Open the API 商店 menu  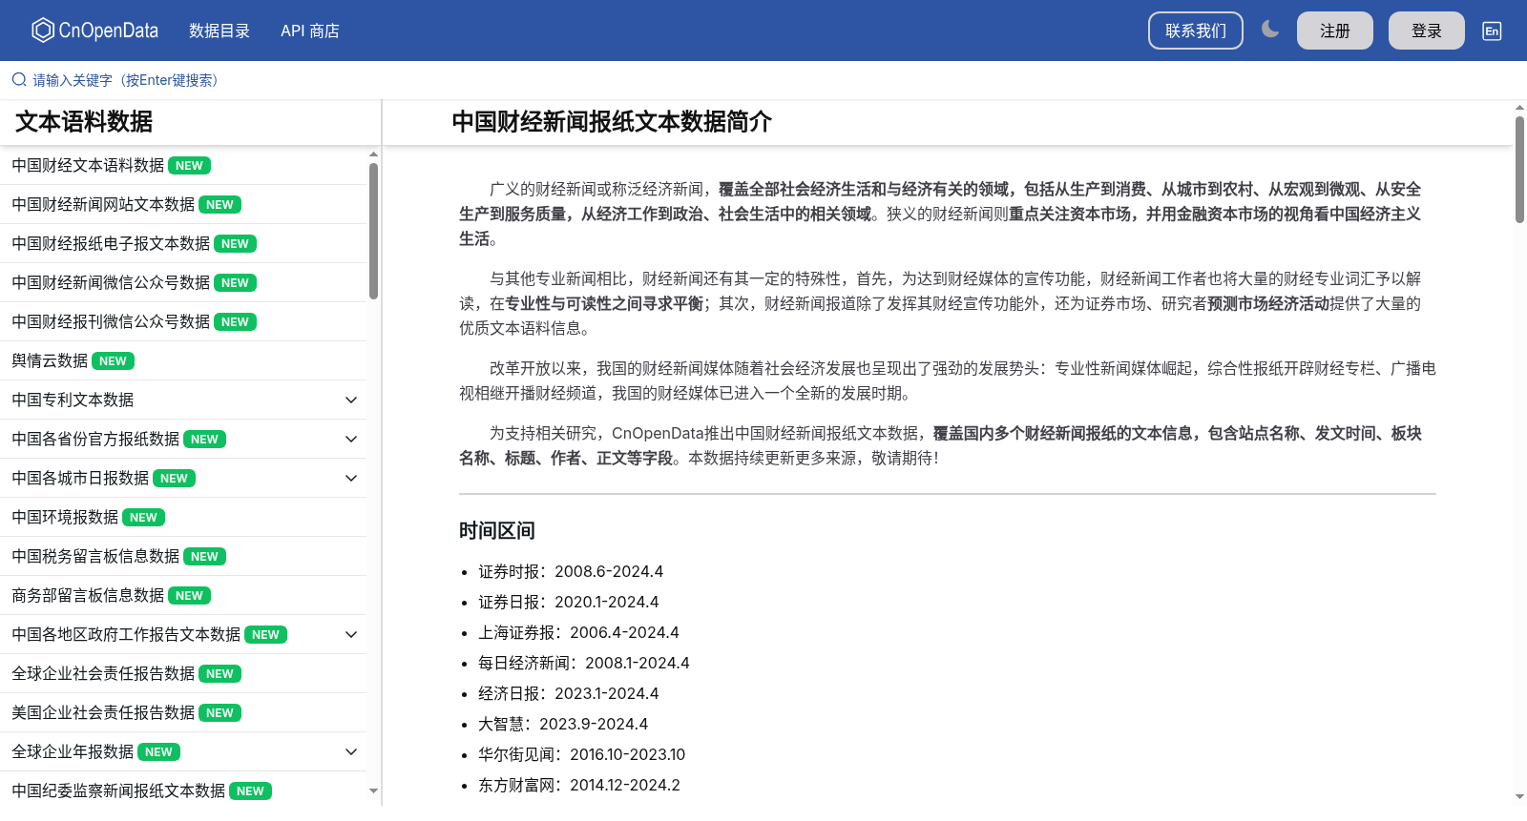(310, 31)
